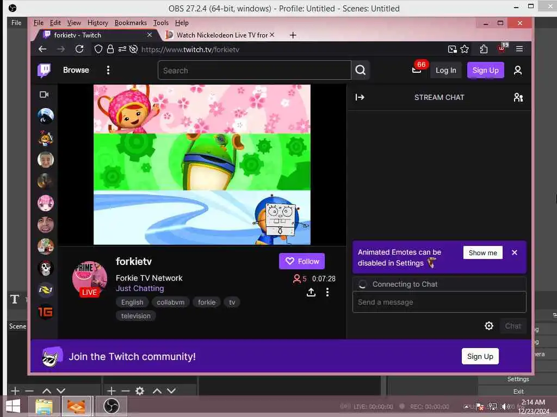The width and height of the screenshot is (557, 417).
Task: Open the browser Tools menu
Action: (x=161, y=23)
